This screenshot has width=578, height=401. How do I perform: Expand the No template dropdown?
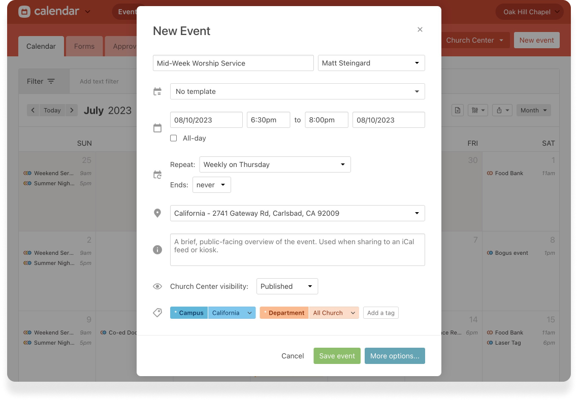point(297,91)
